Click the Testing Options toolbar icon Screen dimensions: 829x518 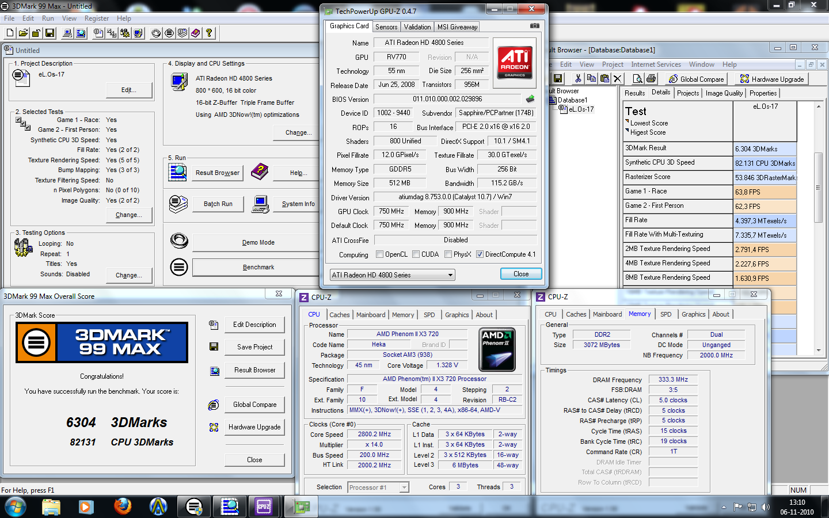[125, 33]
